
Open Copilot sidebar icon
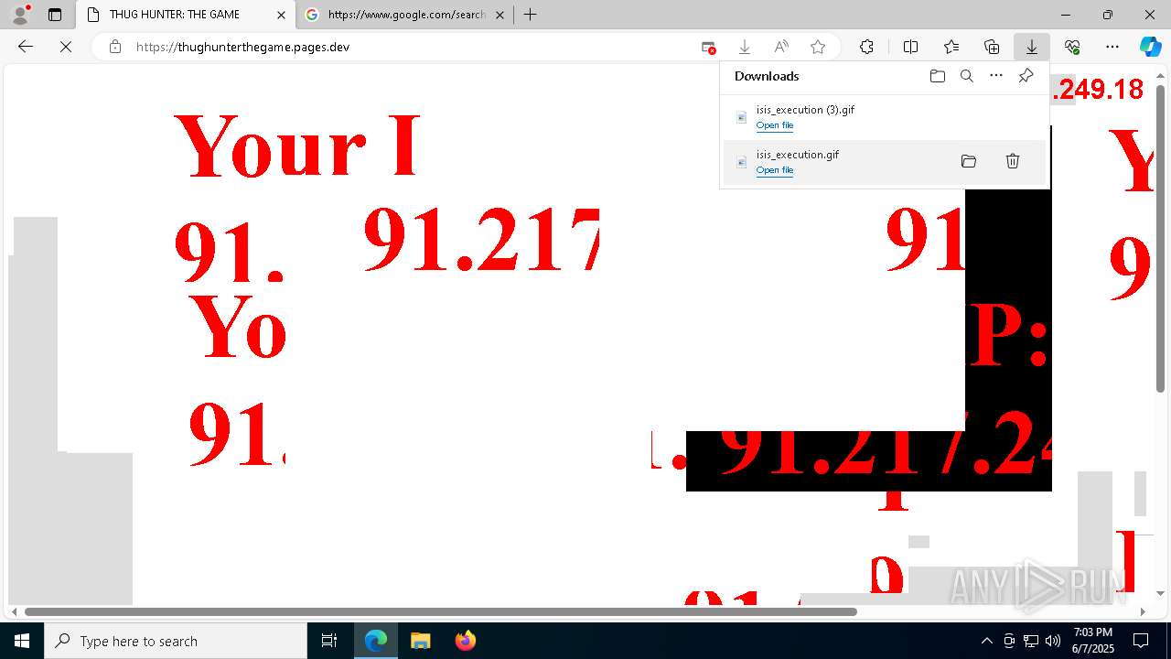coord(1150,47)
